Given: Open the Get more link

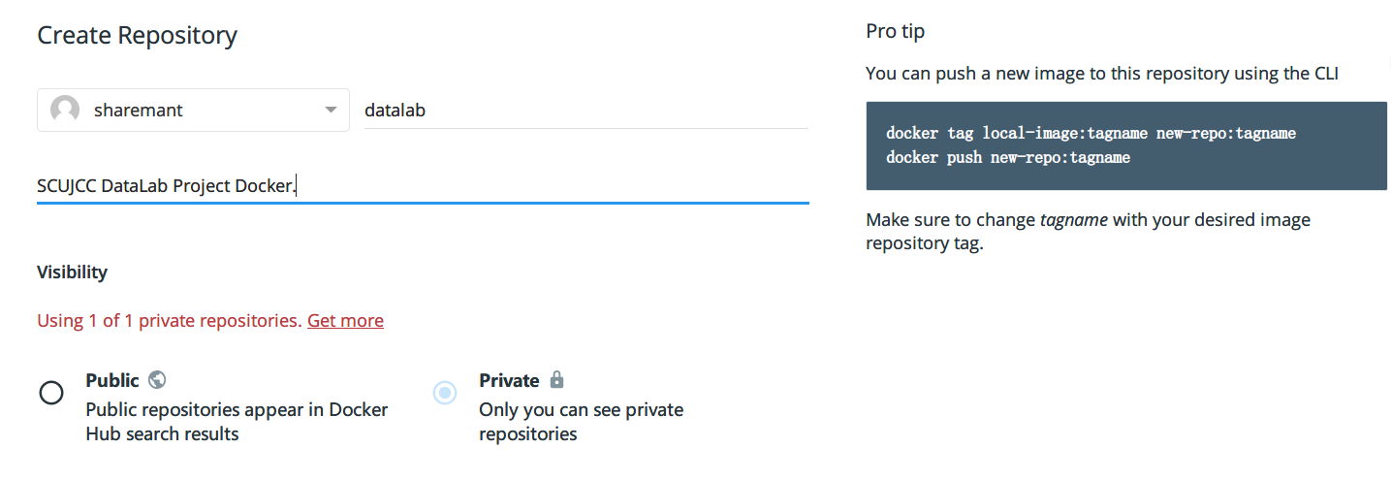Looking at the screenshot, I should 345,320.
